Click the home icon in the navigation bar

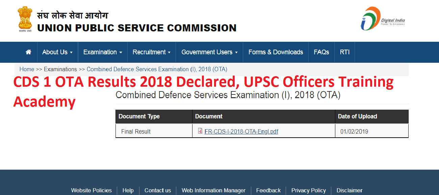tap(28, 52)
